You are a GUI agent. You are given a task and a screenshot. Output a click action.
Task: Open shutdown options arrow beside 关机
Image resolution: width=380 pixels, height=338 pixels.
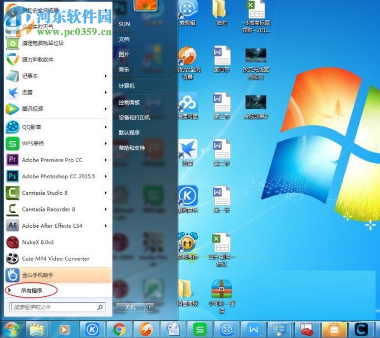pyautogui.click(x=149, y=307)
